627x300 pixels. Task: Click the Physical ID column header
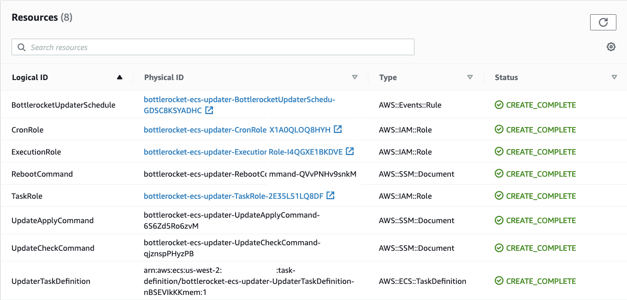click(164, 77)
